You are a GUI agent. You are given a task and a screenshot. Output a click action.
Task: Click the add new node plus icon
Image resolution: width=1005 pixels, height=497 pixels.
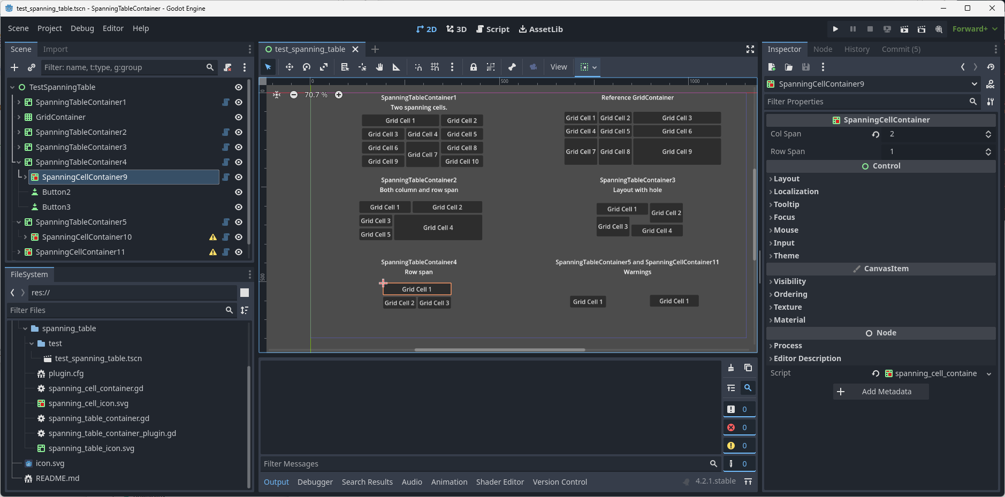click(14, 67)
